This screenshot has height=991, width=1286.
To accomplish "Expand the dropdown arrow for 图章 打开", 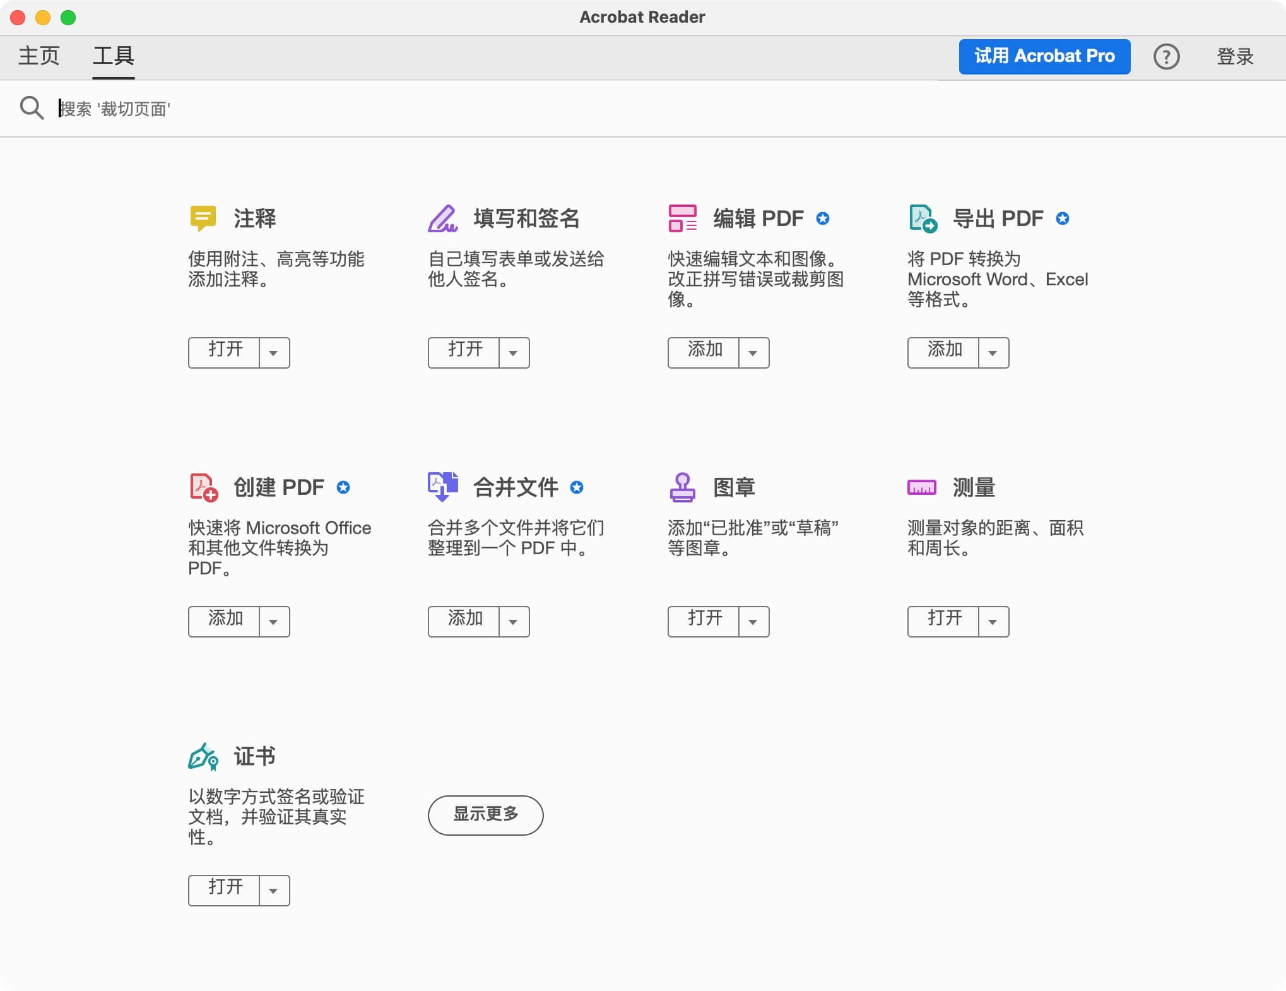I will point(753,622).
